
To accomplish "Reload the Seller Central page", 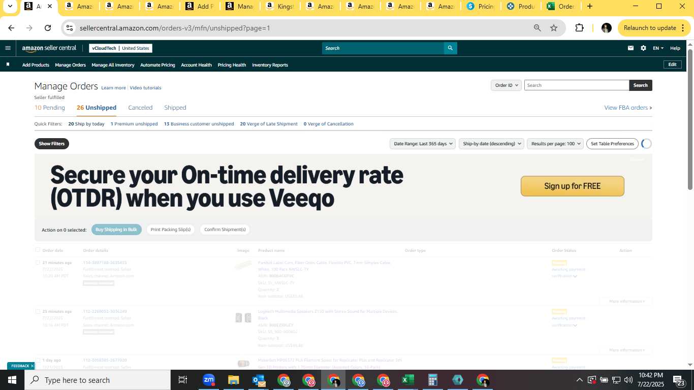I will [x=48, y=28].
